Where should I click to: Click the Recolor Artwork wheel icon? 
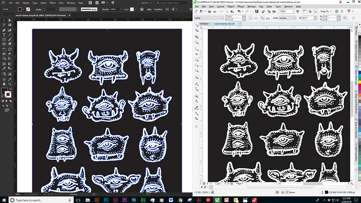[142, 9]
